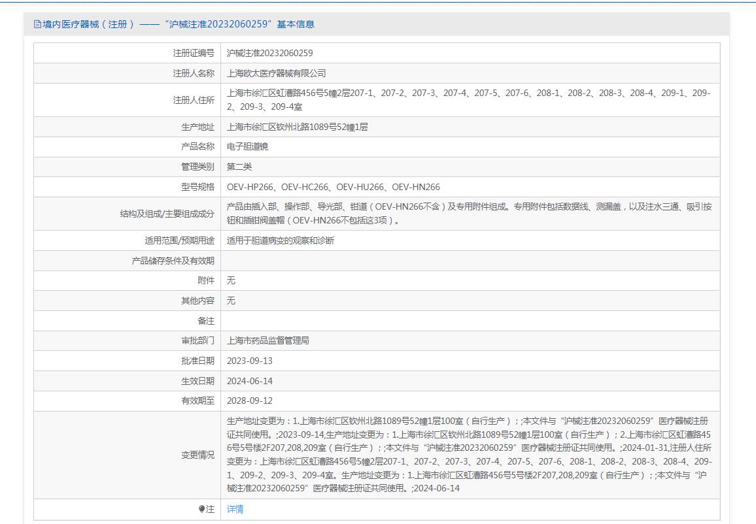The height and width of the screenshot is (524, 756).
Task: Click the effective date 2024-06-14
Action: [249, 381]
